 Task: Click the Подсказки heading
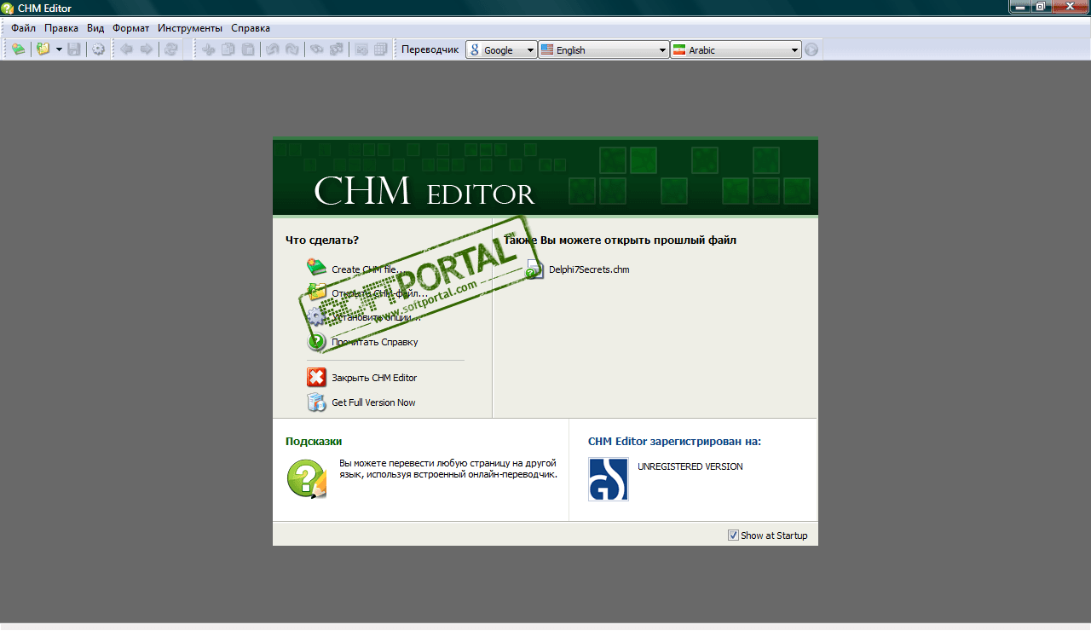[x=314, y=441]
